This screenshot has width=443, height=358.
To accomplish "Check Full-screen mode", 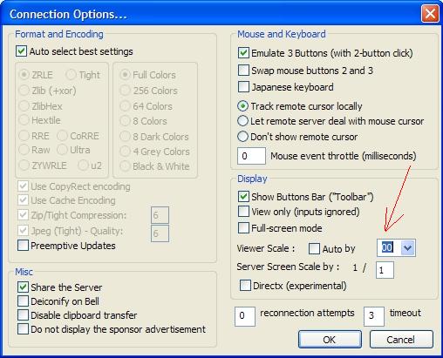I will (x=243, y=228).
